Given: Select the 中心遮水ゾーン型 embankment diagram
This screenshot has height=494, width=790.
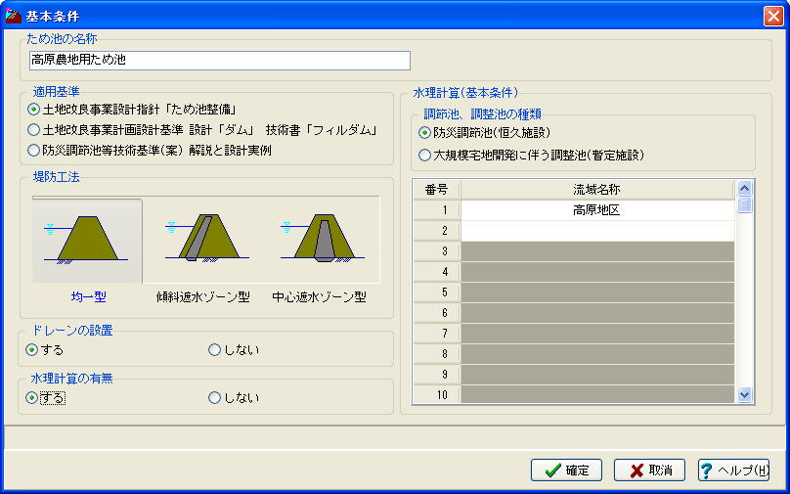Looking at the screenshot, I should [x=323, y=239].
